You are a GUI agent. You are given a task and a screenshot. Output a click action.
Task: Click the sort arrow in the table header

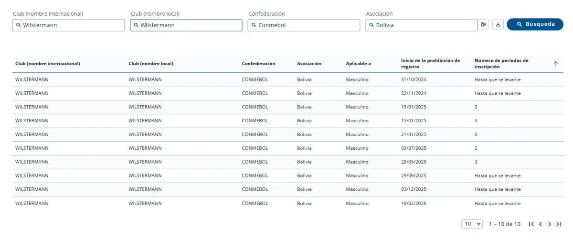coord(555,64)
